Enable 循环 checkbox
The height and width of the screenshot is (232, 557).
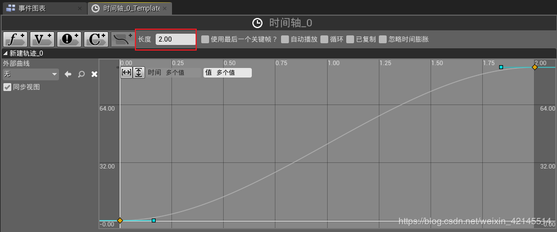click(324, 39)
